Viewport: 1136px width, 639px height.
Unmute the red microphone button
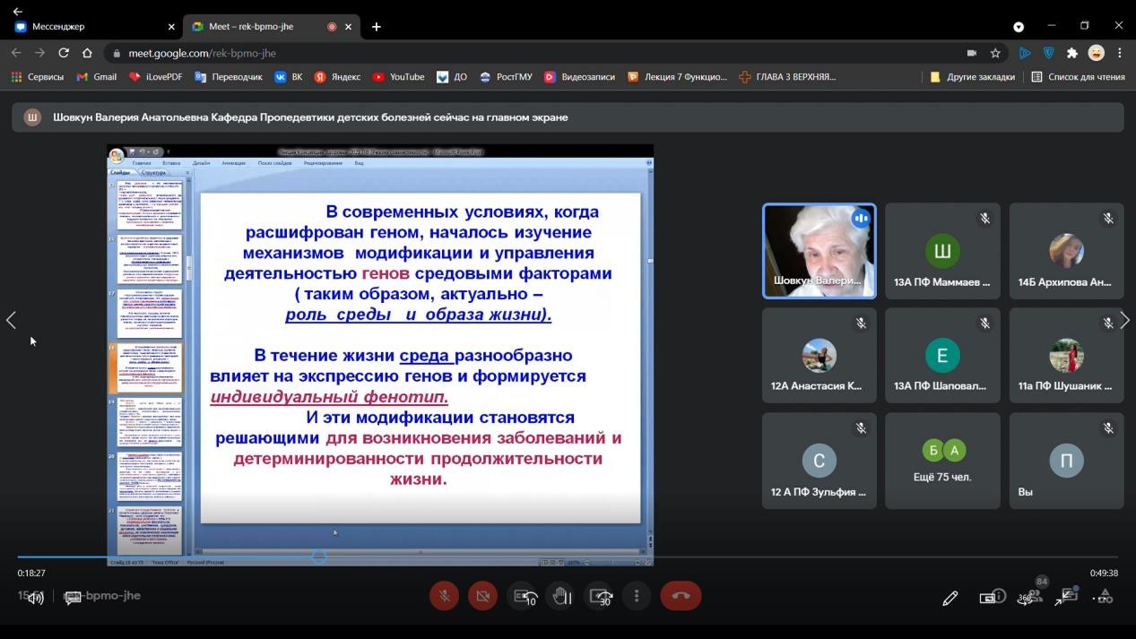444,596
